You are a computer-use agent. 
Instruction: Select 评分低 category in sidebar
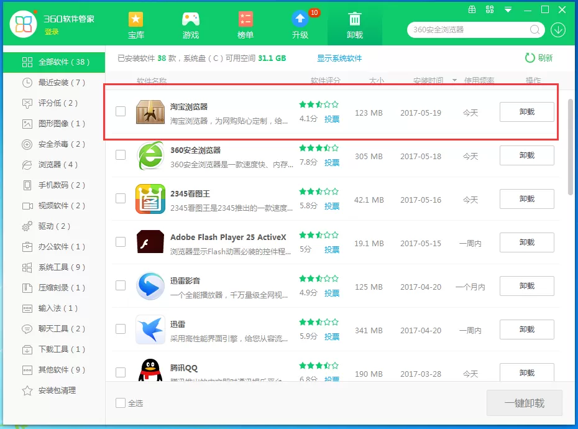pos(54,103)
